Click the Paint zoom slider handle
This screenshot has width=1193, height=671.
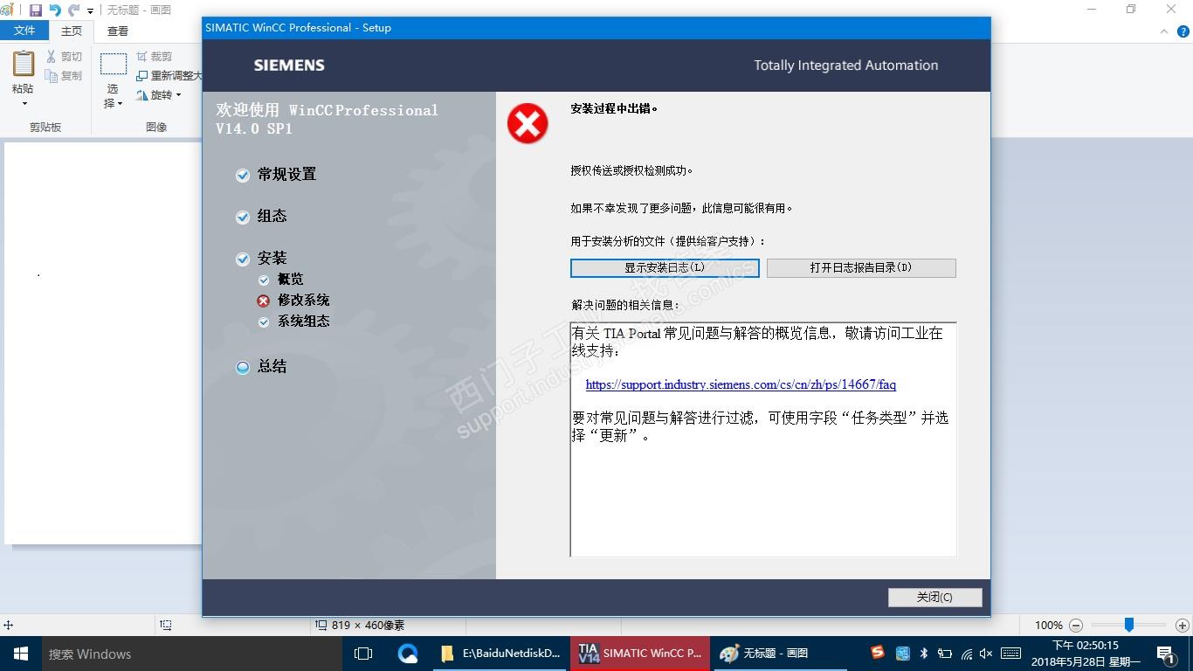pos(1129,625)
